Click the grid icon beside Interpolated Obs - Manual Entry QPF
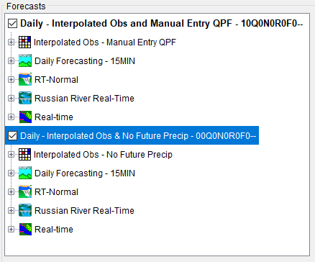Screen dimensions: 315x262 [25, 42]
